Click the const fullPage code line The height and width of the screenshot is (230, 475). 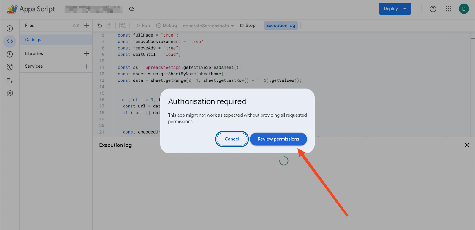(148, 35)
